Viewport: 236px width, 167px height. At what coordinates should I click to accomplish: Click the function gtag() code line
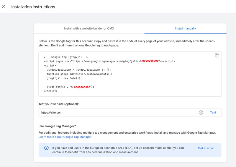tap(79, 74)
